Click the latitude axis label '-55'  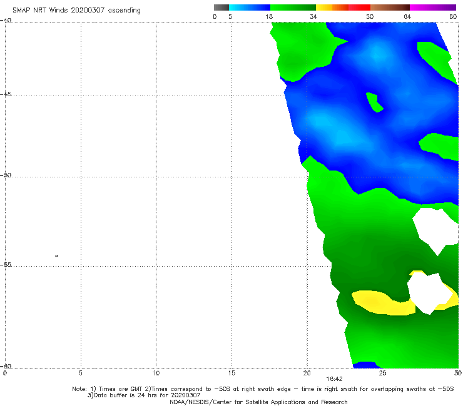tap(6, 265)
